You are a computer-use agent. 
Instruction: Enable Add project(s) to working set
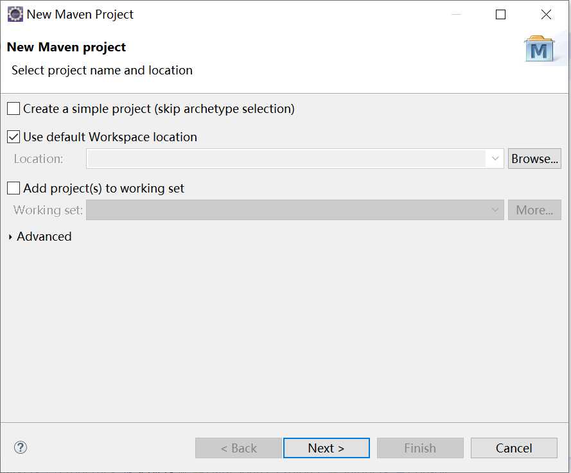click(x=13, y=188)
